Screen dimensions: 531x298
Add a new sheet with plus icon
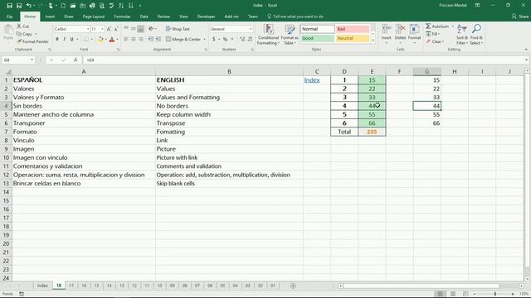click(x=293, y=286)
